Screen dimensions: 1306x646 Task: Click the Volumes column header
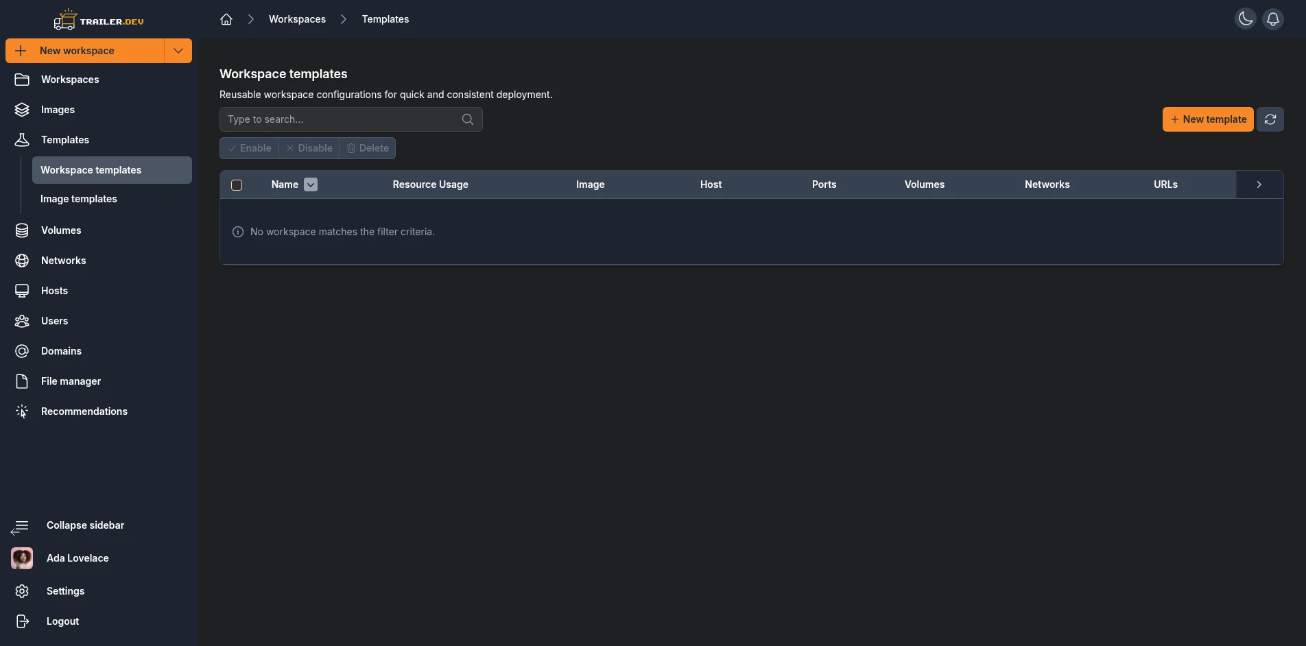(x=924, y=184)
